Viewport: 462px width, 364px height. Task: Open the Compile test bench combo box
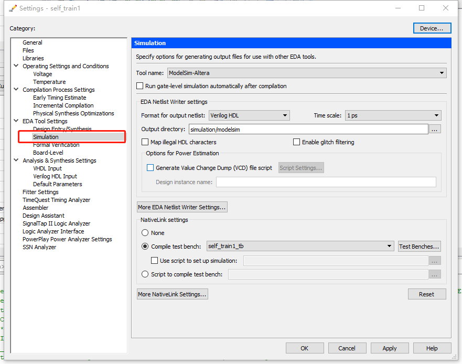coord(300,246)
